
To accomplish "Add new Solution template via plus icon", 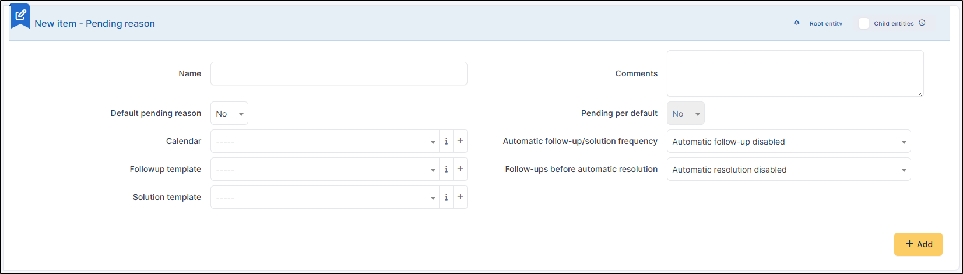I will (x=460, y=197).
